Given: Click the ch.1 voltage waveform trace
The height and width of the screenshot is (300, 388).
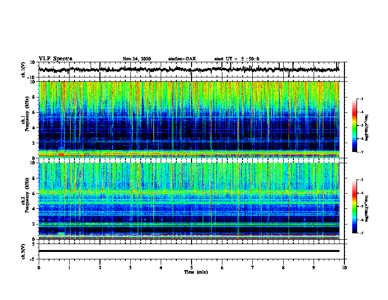Looking at the screenshot, I should tap(189, 70).
